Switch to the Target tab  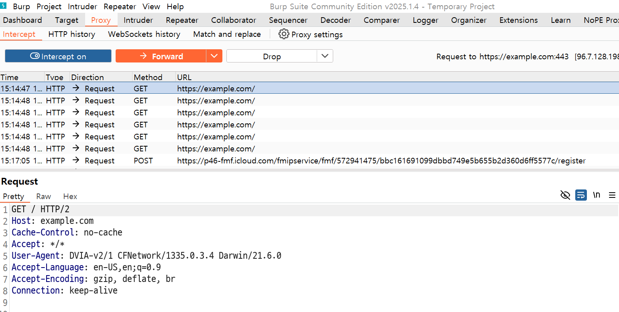[x=67, y=20]
